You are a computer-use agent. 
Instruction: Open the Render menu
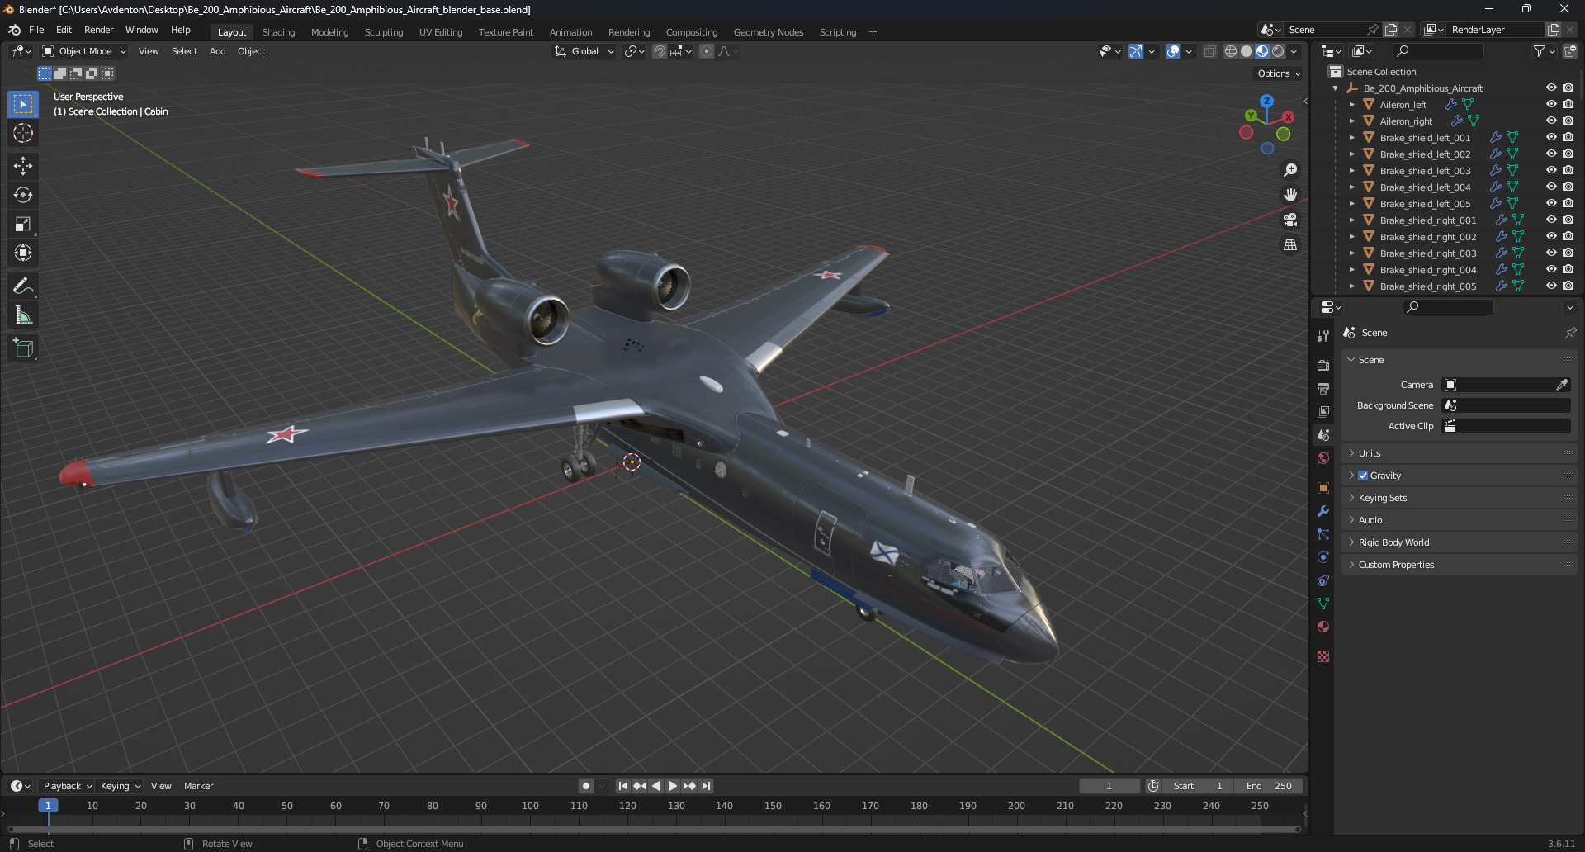pos(98,30)
